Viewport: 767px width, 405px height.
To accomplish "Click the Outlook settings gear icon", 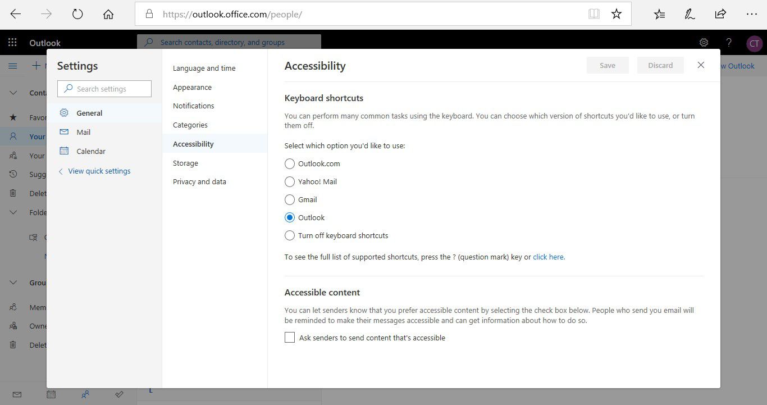I will click(704, 43).
